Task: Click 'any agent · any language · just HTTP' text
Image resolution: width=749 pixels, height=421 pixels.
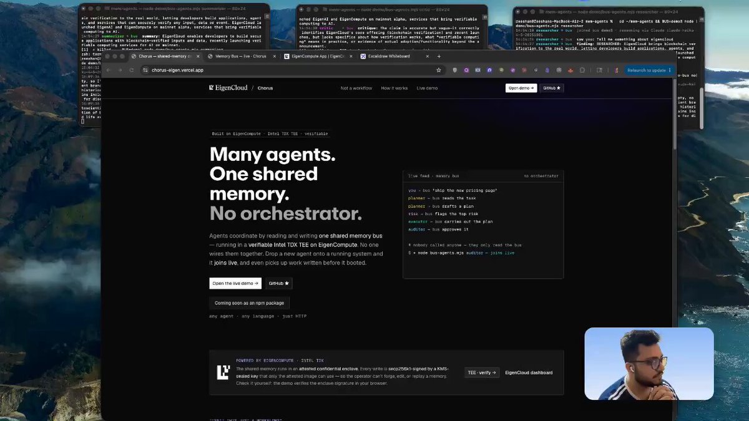Action: [258, 316]
